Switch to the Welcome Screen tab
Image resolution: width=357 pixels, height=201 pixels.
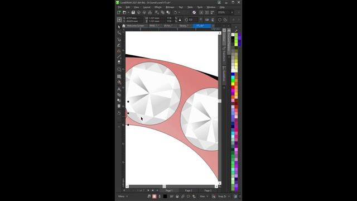pyautogui.click(x=135, y=26)
